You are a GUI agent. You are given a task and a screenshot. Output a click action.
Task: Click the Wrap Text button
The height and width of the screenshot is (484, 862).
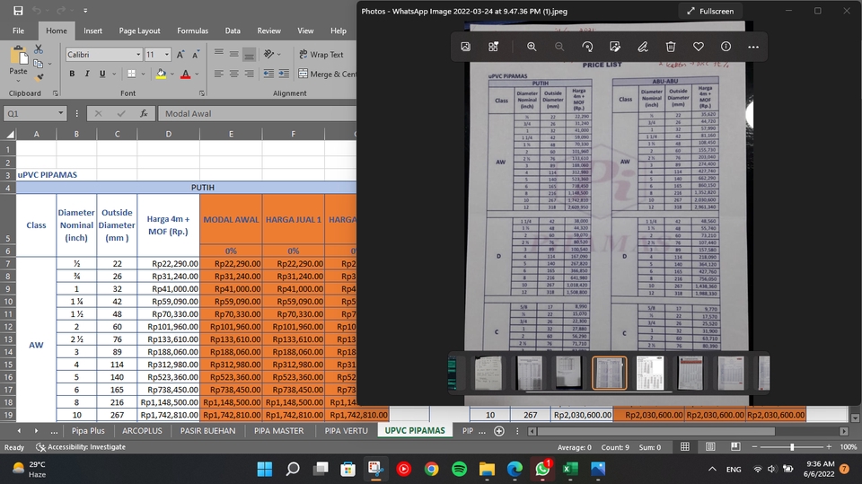click(321, 55)
